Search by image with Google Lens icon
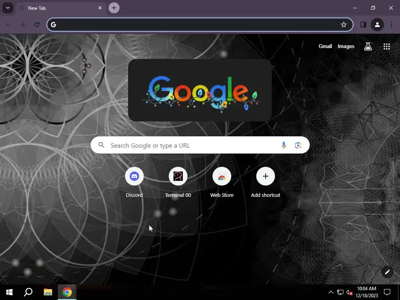The width and height of the screenshot is (400, 300). point(298,145)
